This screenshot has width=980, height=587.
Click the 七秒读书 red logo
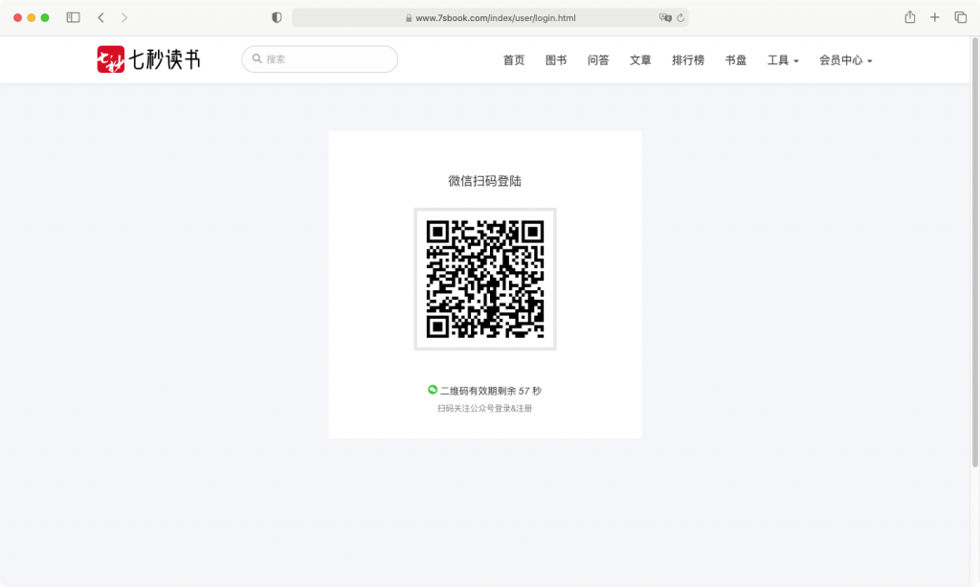click(111, 59)
